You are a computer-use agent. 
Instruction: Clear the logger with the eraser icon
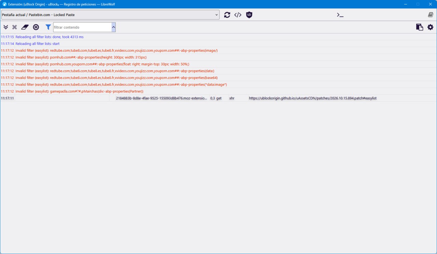tap(25, 27)
